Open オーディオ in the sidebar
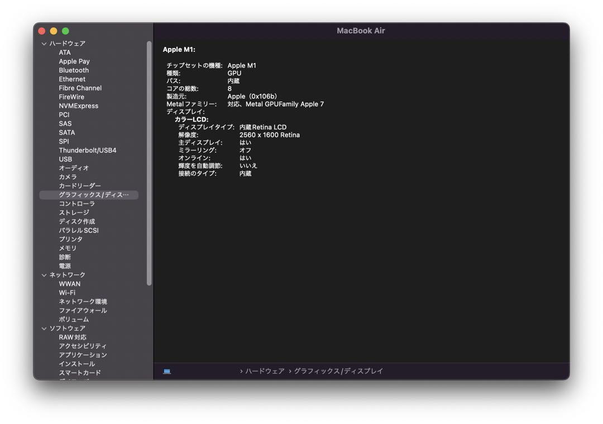603x424 pixels. point(74,168)
